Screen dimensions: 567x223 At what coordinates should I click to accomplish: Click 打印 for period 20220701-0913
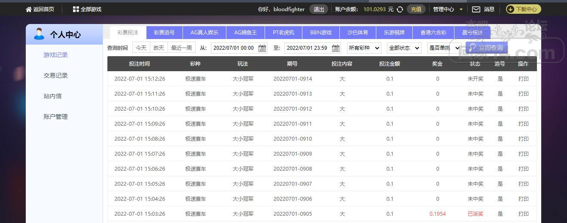[x=523, y=94]
